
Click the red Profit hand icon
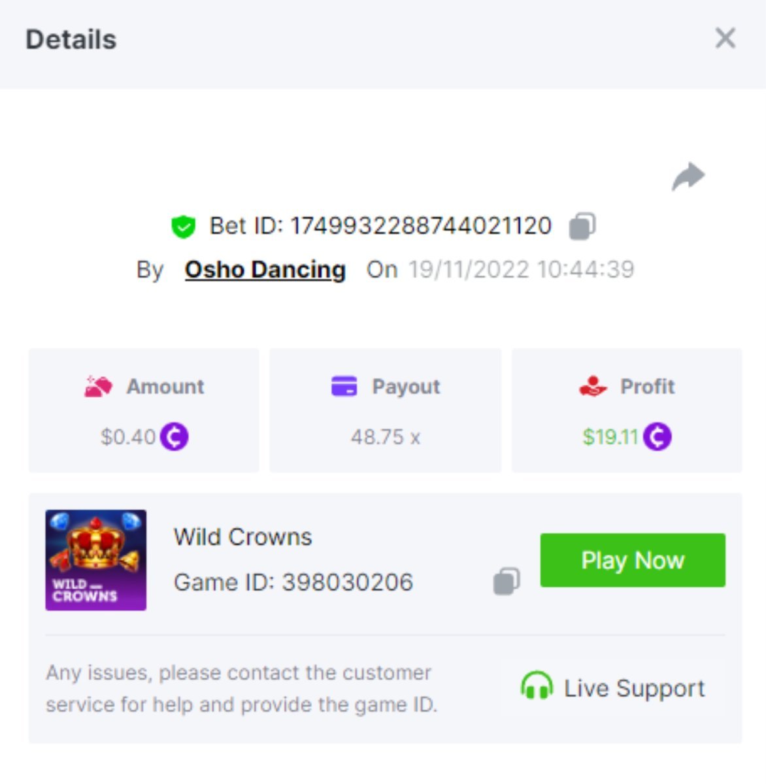(593, 386)
